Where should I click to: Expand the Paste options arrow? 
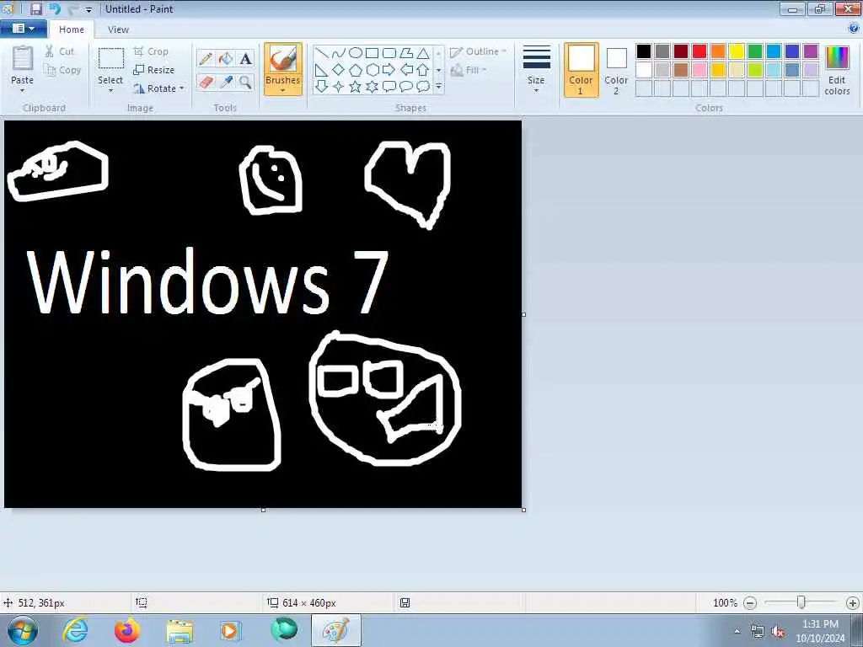[x=23, y=90]
